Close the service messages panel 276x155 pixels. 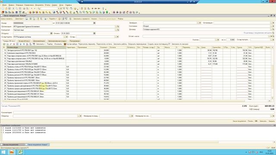click(274, 125)
